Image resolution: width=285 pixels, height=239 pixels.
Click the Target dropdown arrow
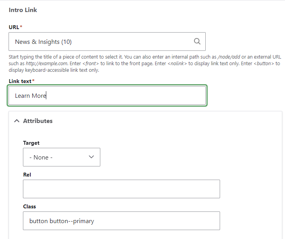point(91,157)
